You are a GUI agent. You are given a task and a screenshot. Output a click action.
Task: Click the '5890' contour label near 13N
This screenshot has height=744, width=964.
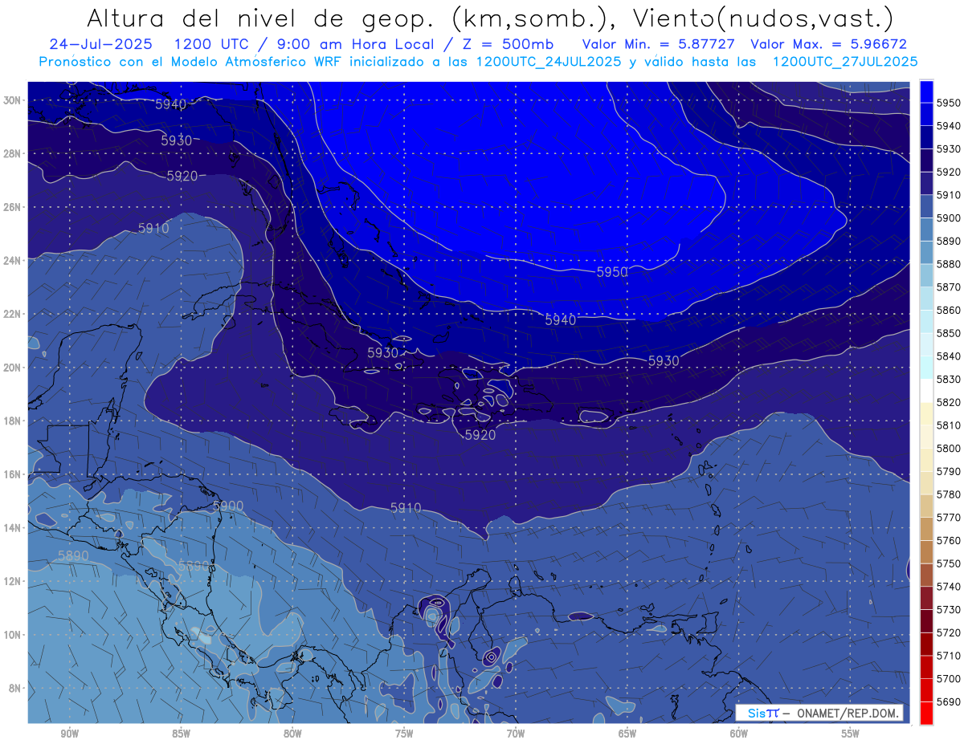(74, 555)
